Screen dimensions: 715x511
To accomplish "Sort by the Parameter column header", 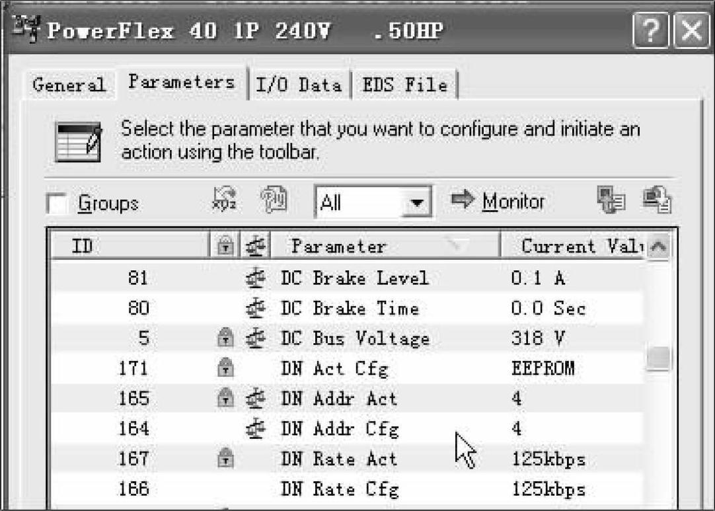I will click(x=385, y=247).
